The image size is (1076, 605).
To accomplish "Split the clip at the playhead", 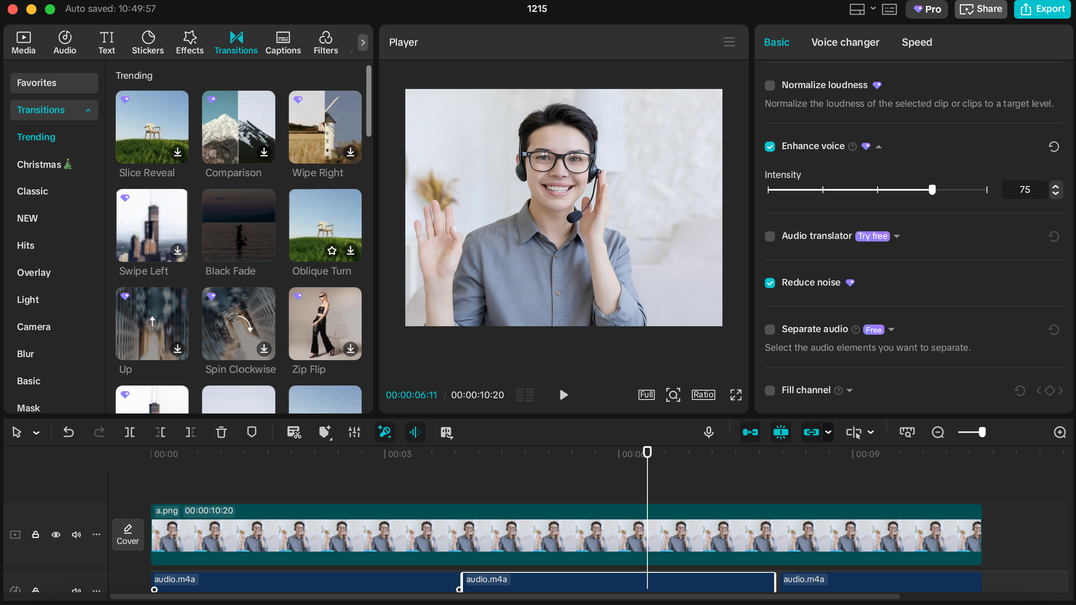I will (x=129, y=432).
